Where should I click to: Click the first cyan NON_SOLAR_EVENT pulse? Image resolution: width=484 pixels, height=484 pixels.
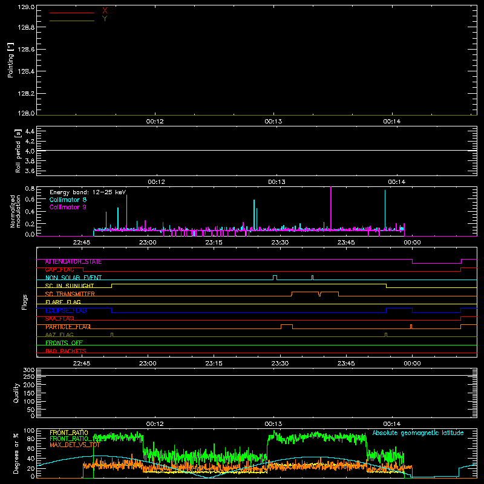pyautogui.click(x=275, y=278)
